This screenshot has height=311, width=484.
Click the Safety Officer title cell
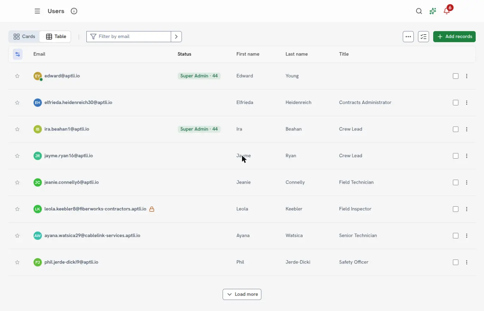(354, 262)
